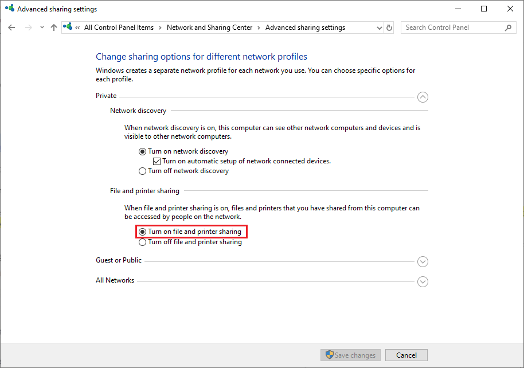Select Turn on file and printer sharing
Image resolution: width=524 pixels, height=368 pixels.
point(143,232)
